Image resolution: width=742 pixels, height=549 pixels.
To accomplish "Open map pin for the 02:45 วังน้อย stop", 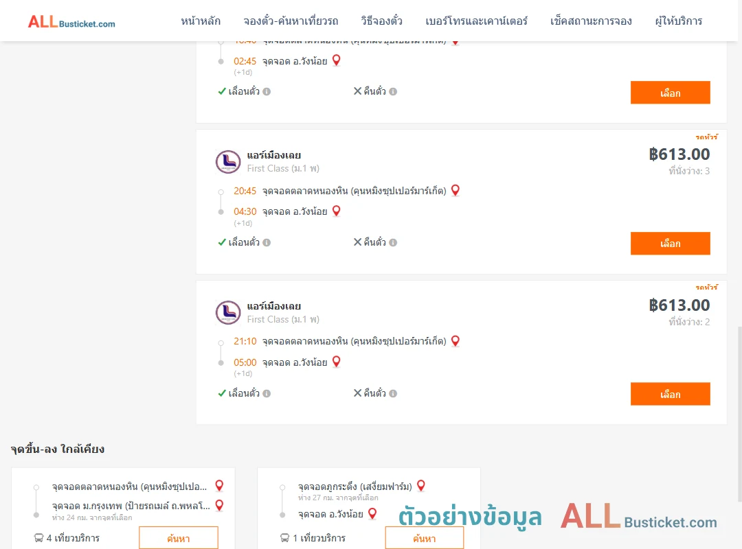I will click(337, 60).
